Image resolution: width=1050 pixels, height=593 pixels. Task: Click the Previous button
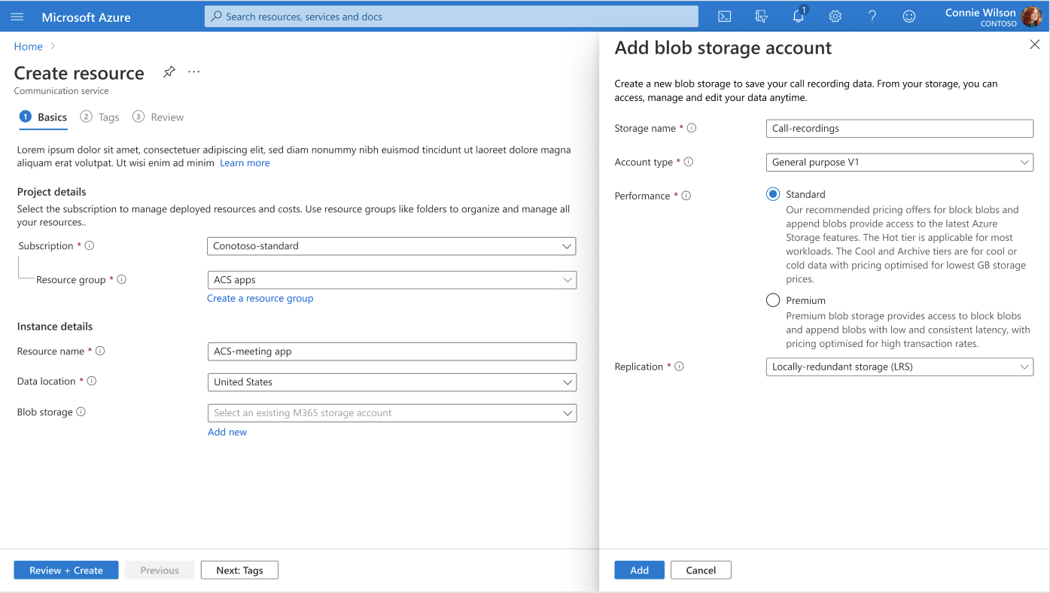pyautogui.click(x=160, y=570)
